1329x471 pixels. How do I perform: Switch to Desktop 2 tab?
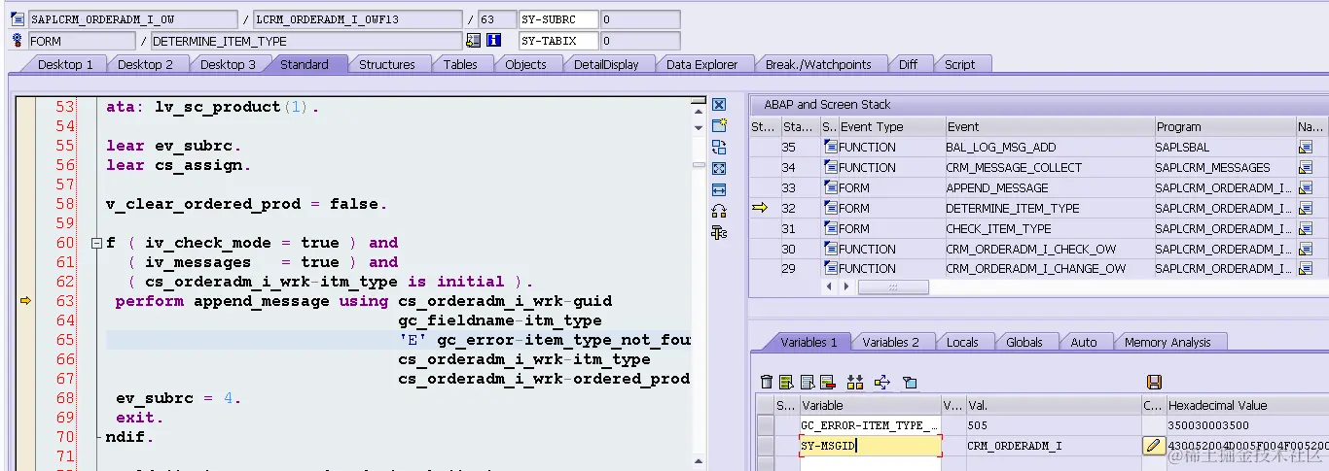(x=145, y=64)
